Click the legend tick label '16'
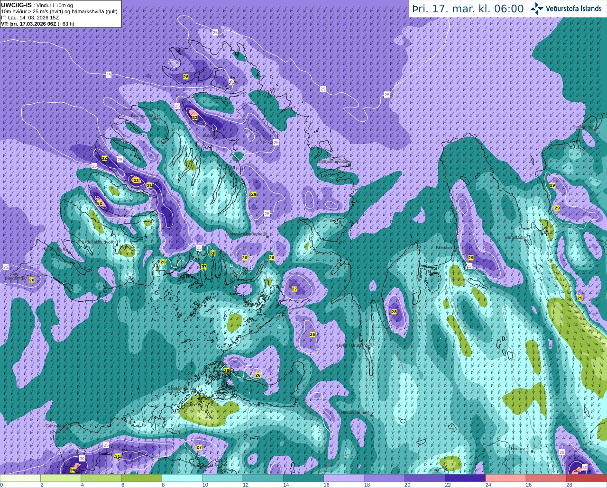The image size is (607, 488). pos(326,485)
